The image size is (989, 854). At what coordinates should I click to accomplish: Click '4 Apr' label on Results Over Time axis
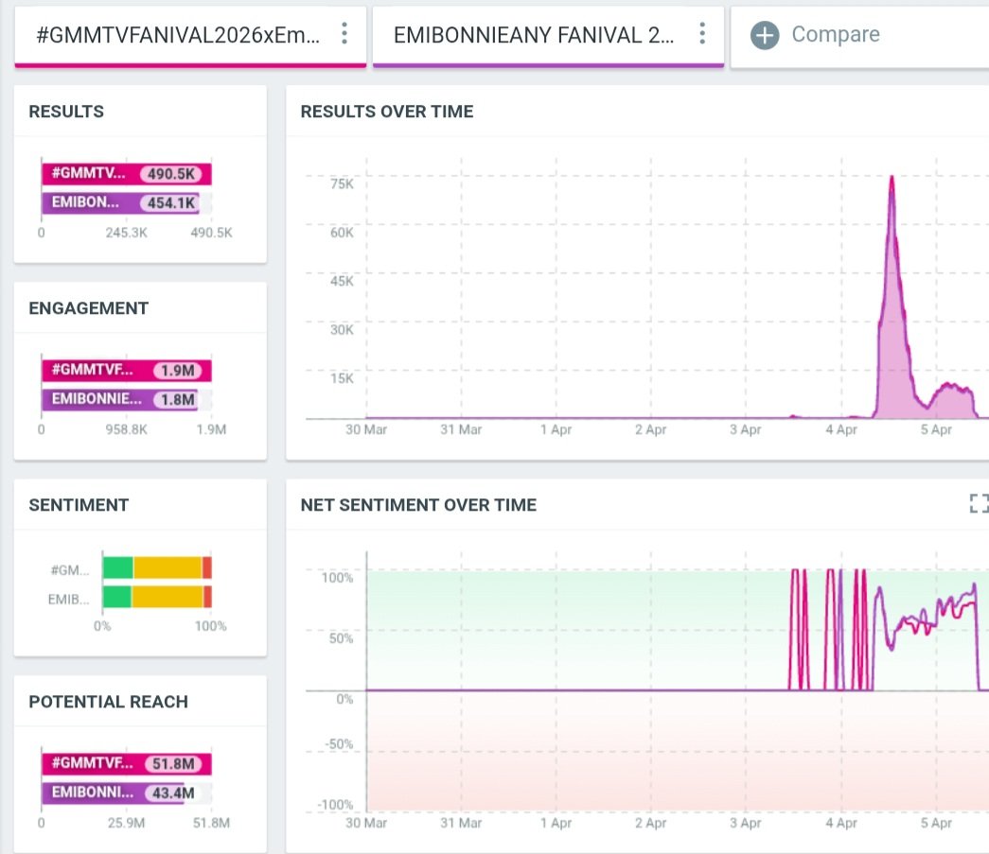click(x=840, y=429)
